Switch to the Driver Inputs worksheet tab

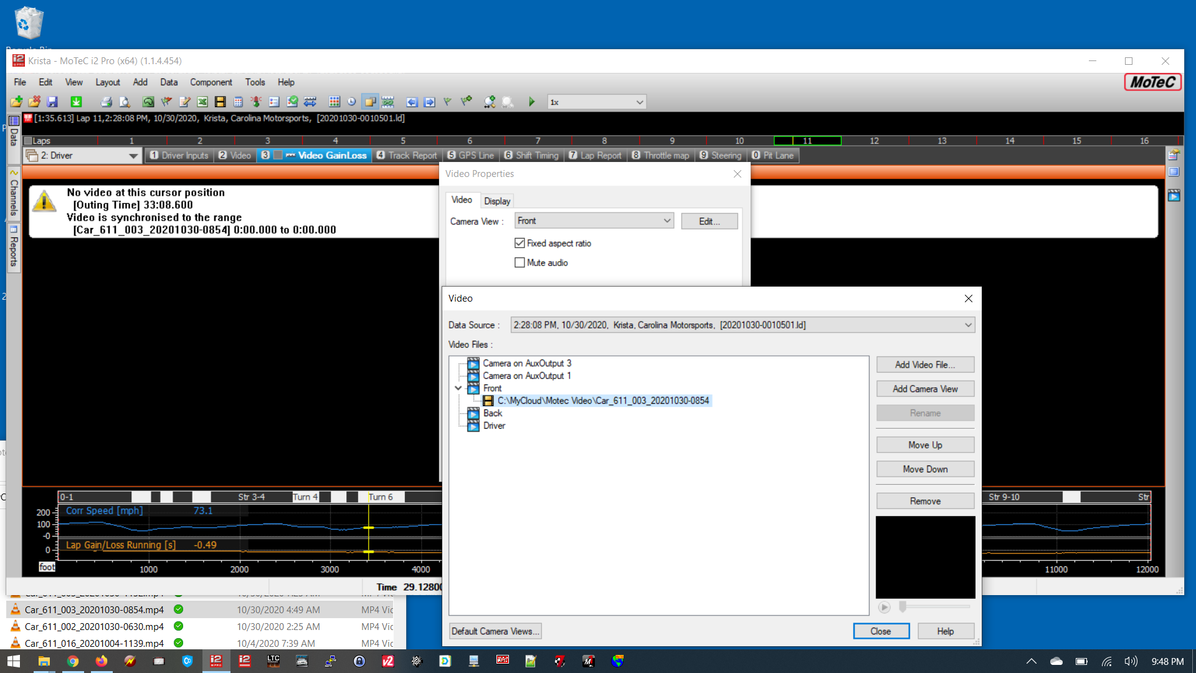[179, 155]
